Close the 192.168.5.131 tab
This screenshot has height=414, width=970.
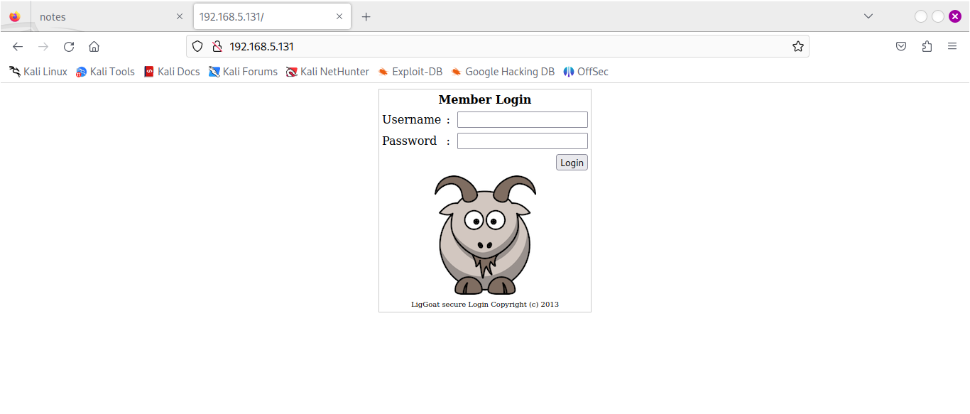[339, 16]
